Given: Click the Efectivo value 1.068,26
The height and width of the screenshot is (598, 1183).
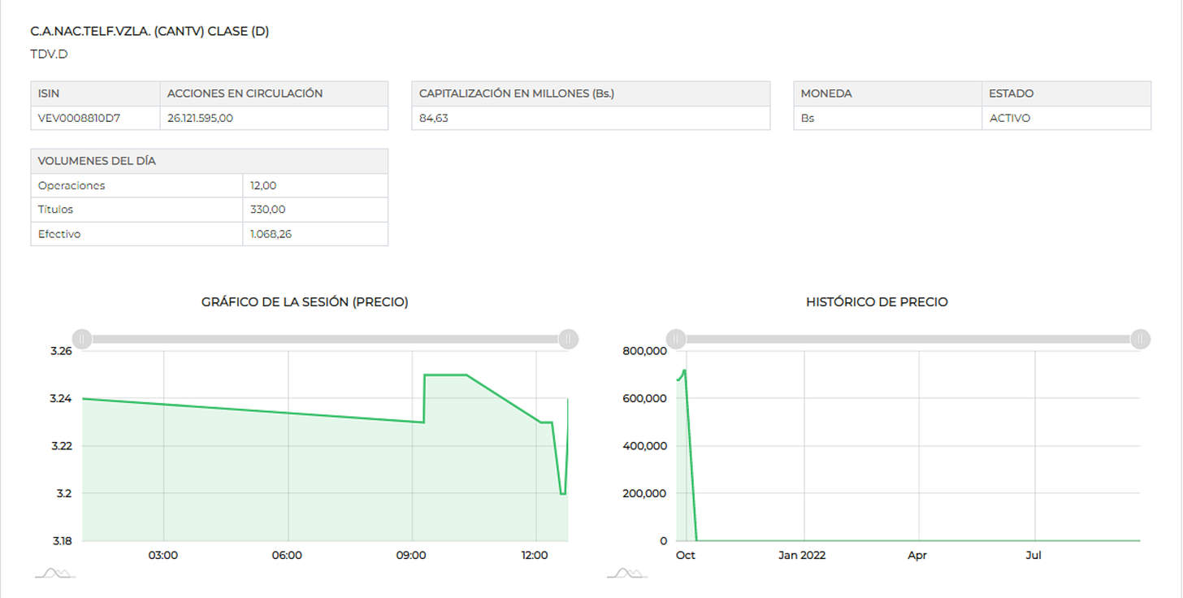Looking at the screenshot, I should (x=272, y=234).
